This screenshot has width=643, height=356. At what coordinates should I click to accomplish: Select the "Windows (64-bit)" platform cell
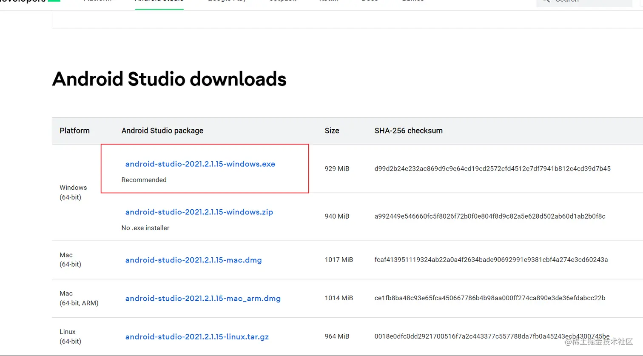click(73, 192)
